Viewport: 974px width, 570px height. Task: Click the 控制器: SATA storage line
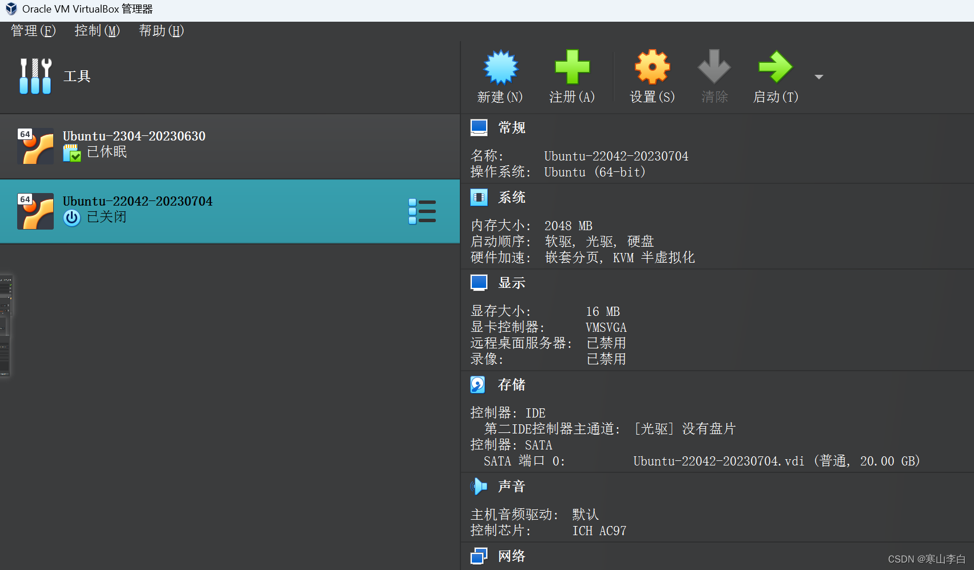(x=511, y=445)
